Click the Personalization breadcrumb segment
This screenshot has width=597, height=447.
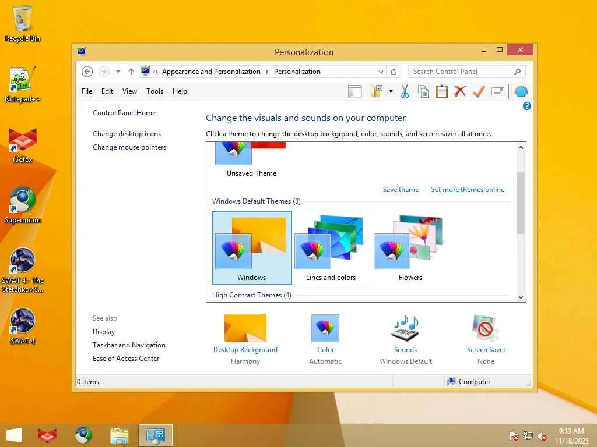(297, 72)
